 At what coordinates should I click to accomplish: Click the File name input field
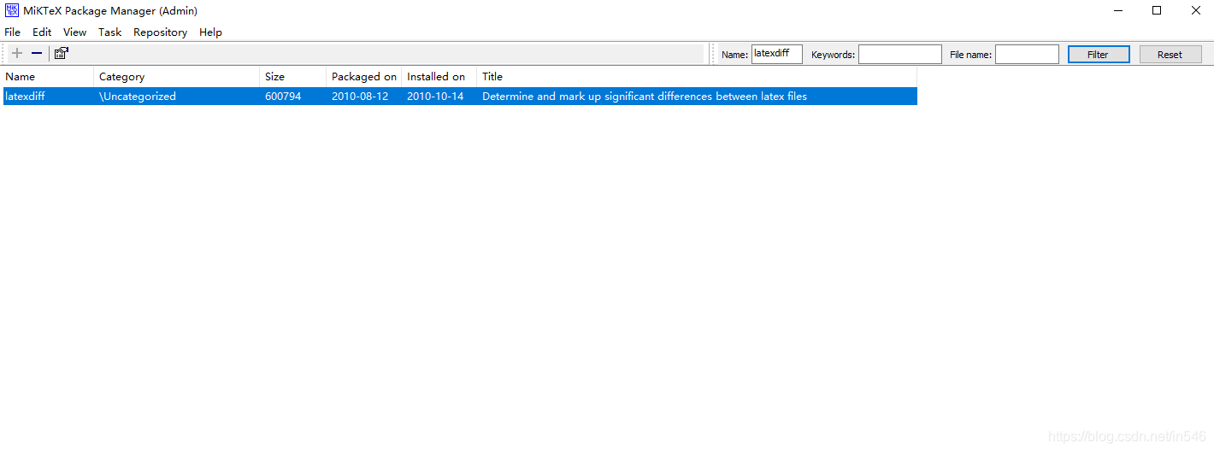(1027, 54)
